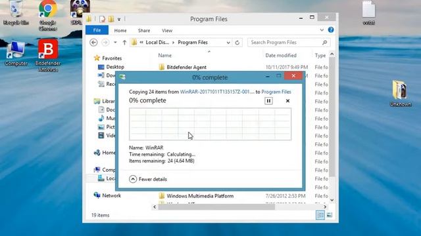Click the Properties quick access toolbar icon
The height and width of the screenshot is (236, 421).
pyautogui.click(x=102, y=19)
